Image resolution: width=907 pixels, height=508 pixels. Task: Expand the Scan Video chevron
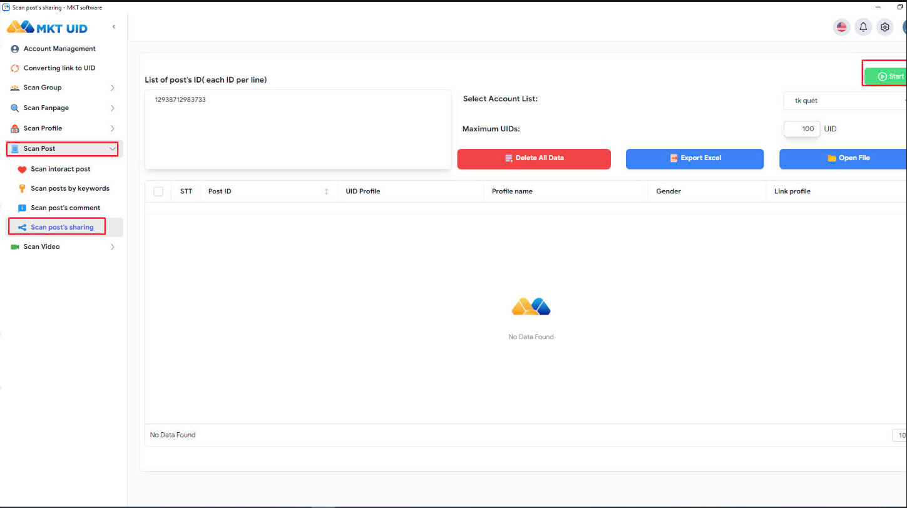[x=113, y=247]
